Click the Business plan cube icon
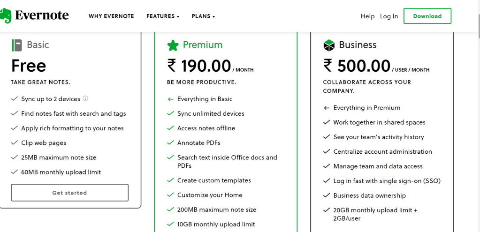The height and width of the screenshot is (232, 480). [329, 45]
